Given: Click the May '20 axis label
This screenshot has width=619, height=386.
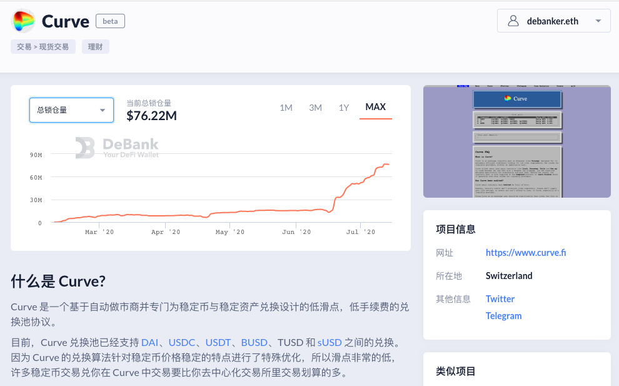Looking at the screenshot, I should coord(229,232).
